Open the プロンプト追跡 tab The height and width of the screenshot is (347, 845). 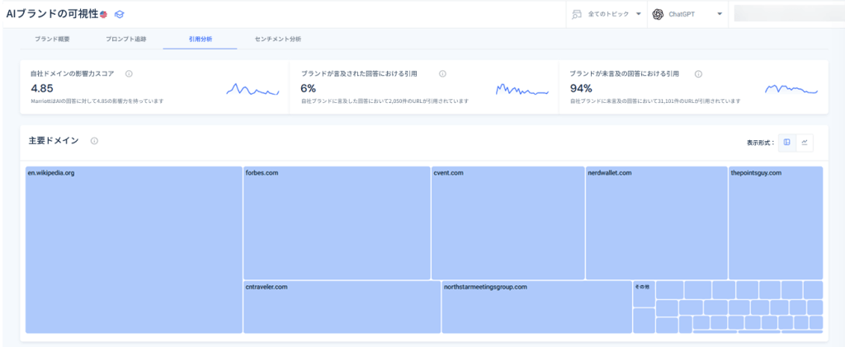[x=126, y=40]
